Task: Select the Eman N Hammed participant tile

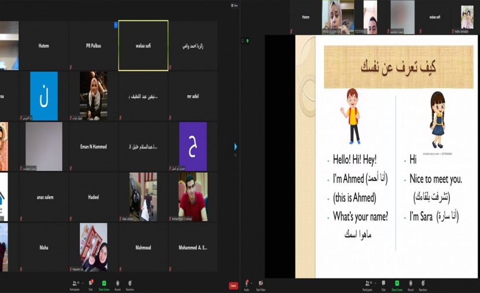Action: pyautogui.click(x=93, y=146)
